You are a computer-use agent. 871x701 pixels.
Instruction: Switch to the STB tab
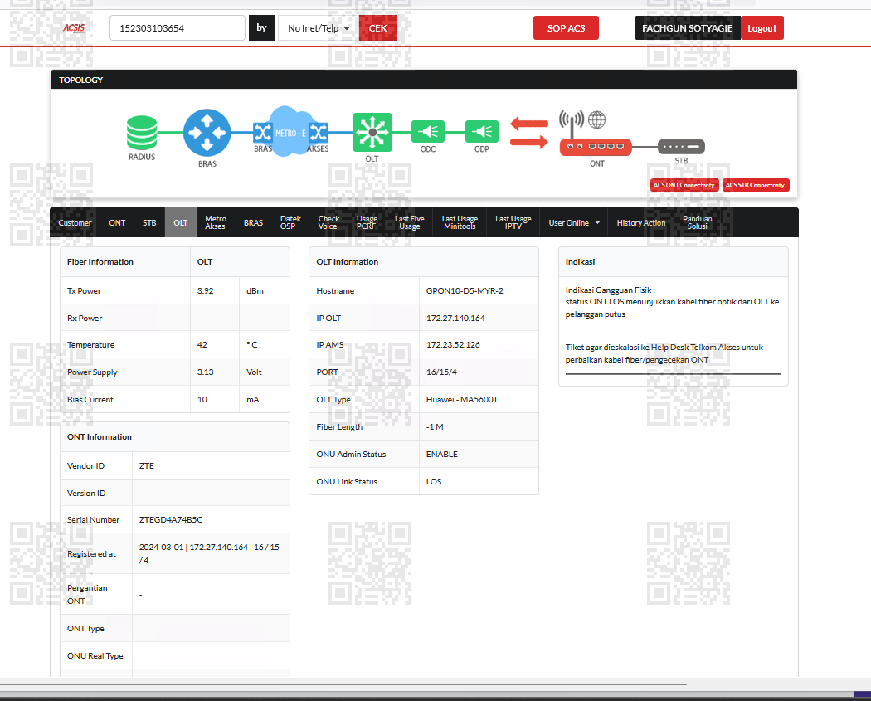(x=149, y=222)
